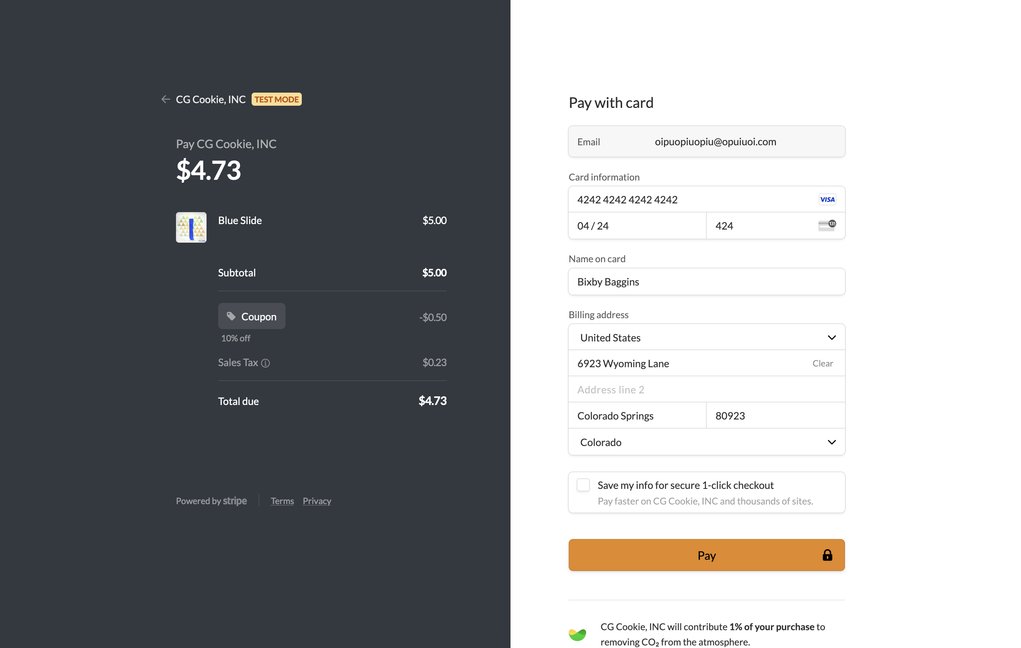The width and height of the screenshot is (1021, 648).
Task: Clear the 6923 Wyoming Lane address
Action: coord(822,363)
